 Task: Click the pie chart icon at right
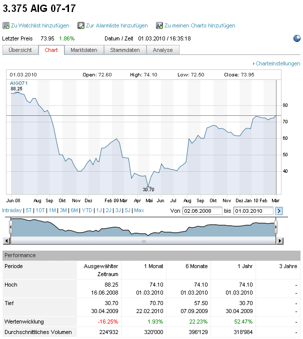pos(296,38)
